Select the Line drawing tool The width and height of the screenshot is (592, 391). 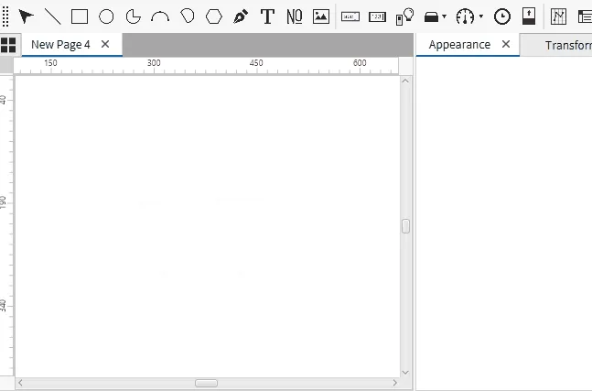tap(53, 16)
